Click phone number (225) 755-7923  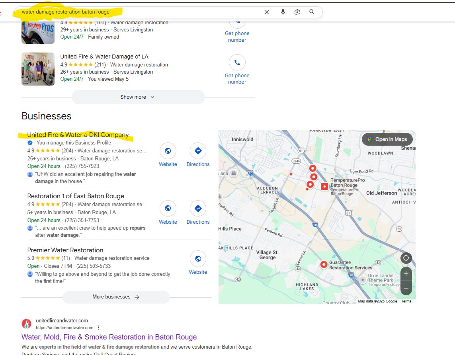pos(82,166)
